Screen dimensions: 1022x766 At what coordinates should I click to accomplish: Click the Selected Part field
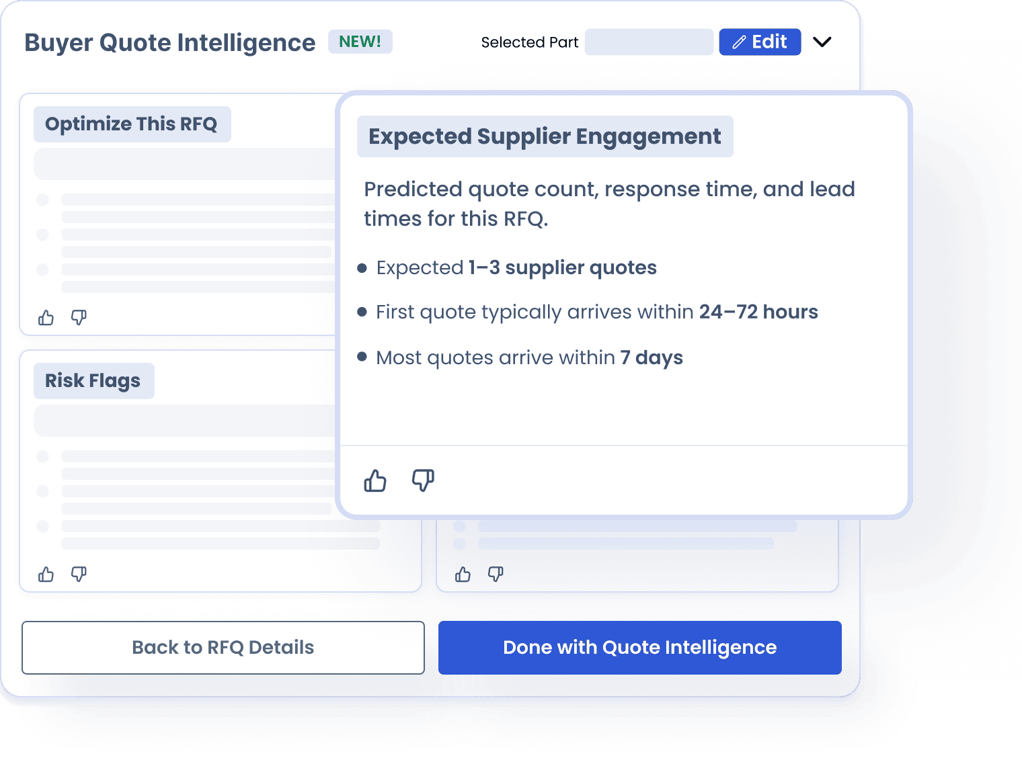[649, 42]
